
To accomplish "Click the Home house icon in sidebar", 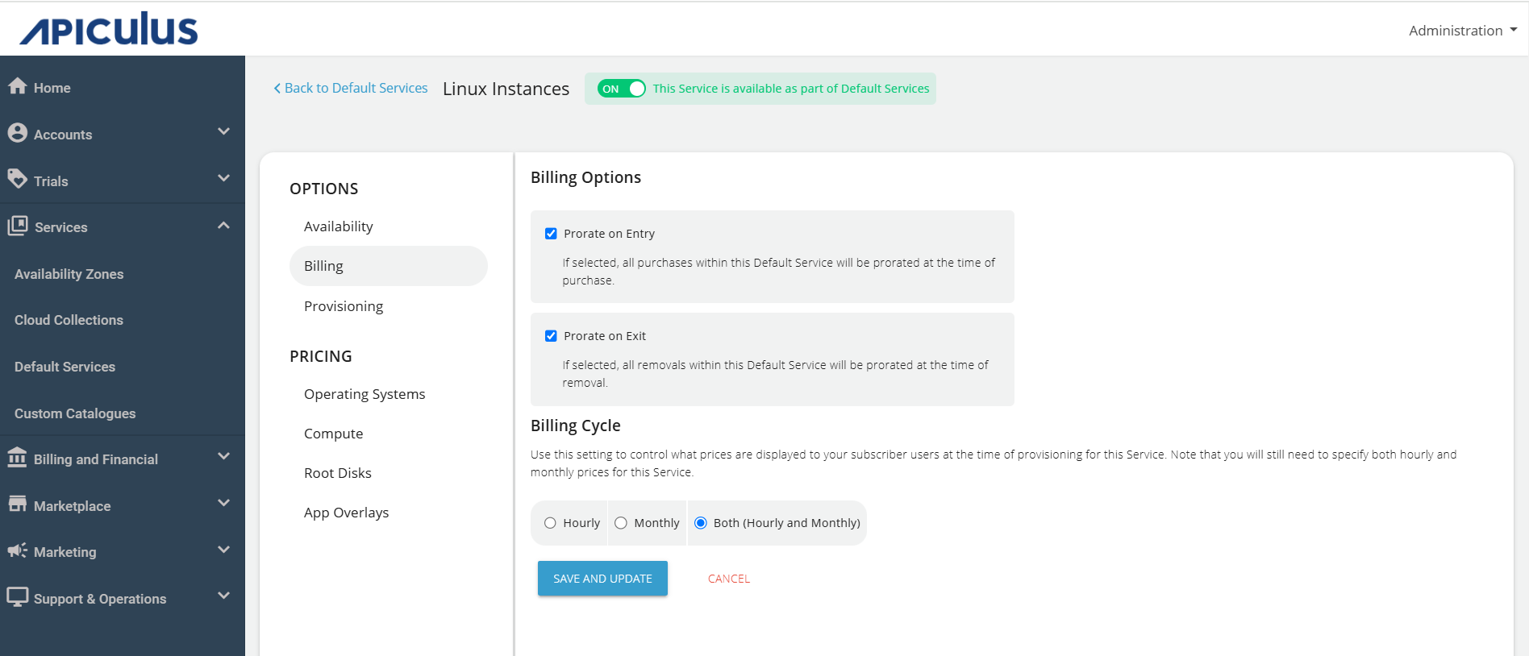I will tap(18, 86).
